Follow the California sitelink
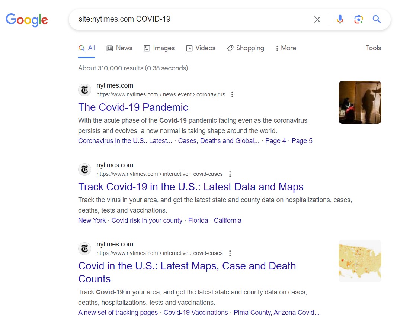The height and width of the screenshot is (320, 397). tap(228, 221)
